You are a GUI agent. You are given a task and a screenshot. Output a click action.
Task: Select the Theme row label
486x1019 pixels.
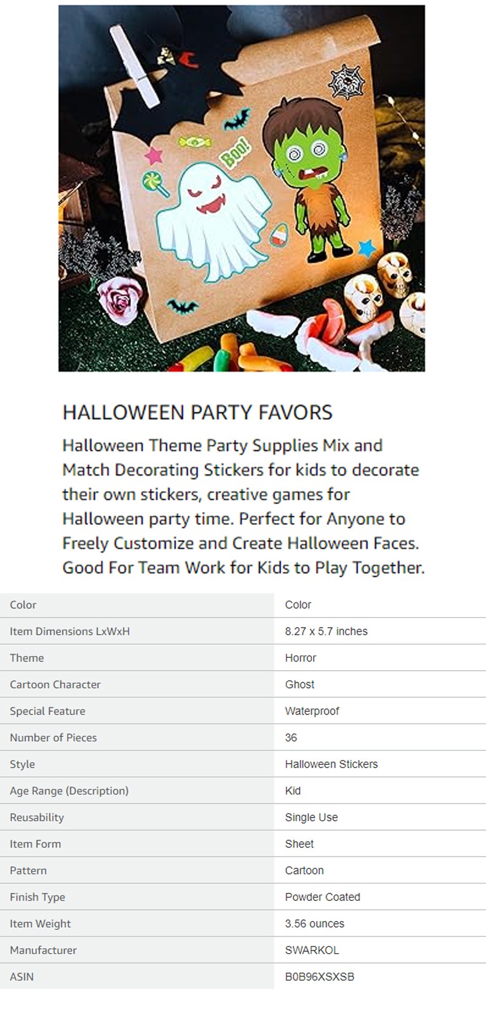click(x=26, y=658)
